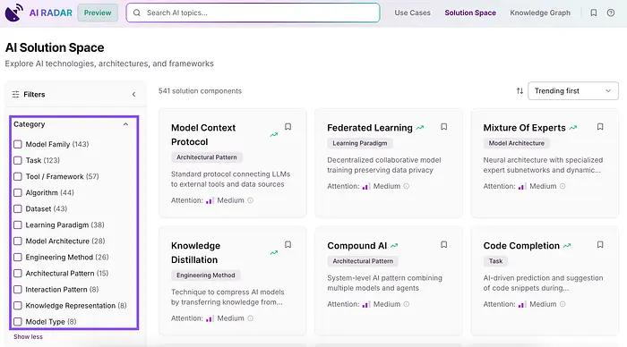Click the 541 solution components count
The image size is (627, 347).
click(x=200, y=91)
